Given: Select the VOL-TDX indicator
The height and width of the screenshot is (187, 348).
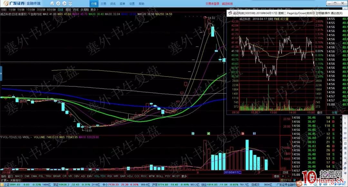Looking at the screenshot, I should click(x=100, y=176).
